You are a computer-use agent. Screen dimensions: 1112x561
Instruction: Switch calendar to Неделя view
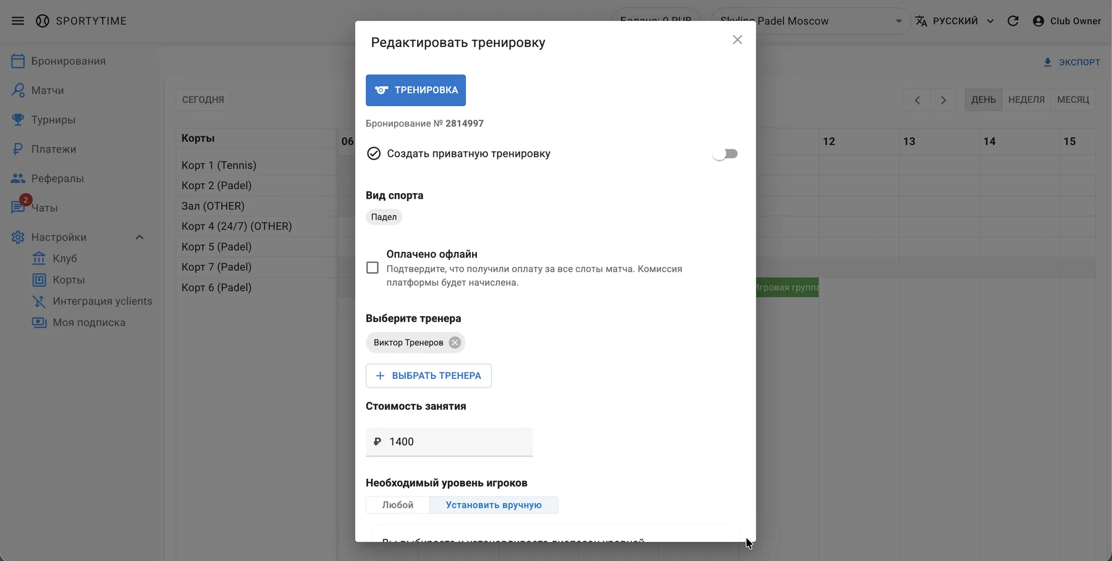pos(1026,99)
